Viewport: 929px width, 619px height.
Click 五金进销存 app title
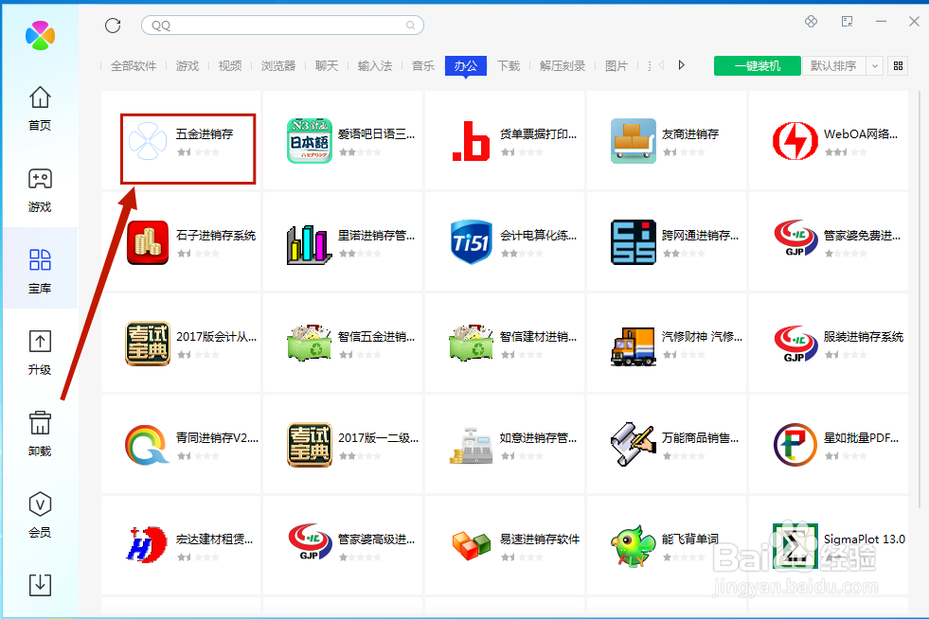point(205,133)
